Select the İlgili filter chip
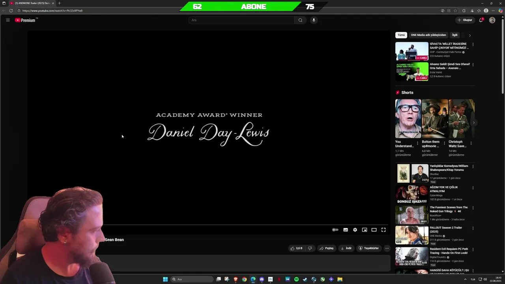 click(x=455, y=35)
